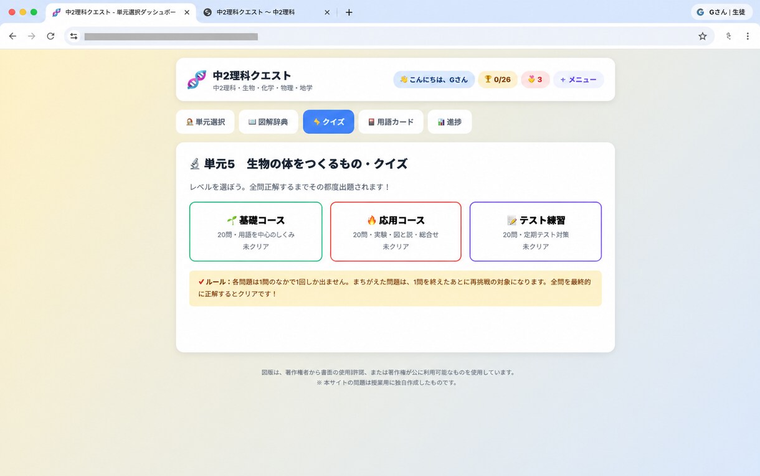View the 進捗 tab

coord(449,122)
